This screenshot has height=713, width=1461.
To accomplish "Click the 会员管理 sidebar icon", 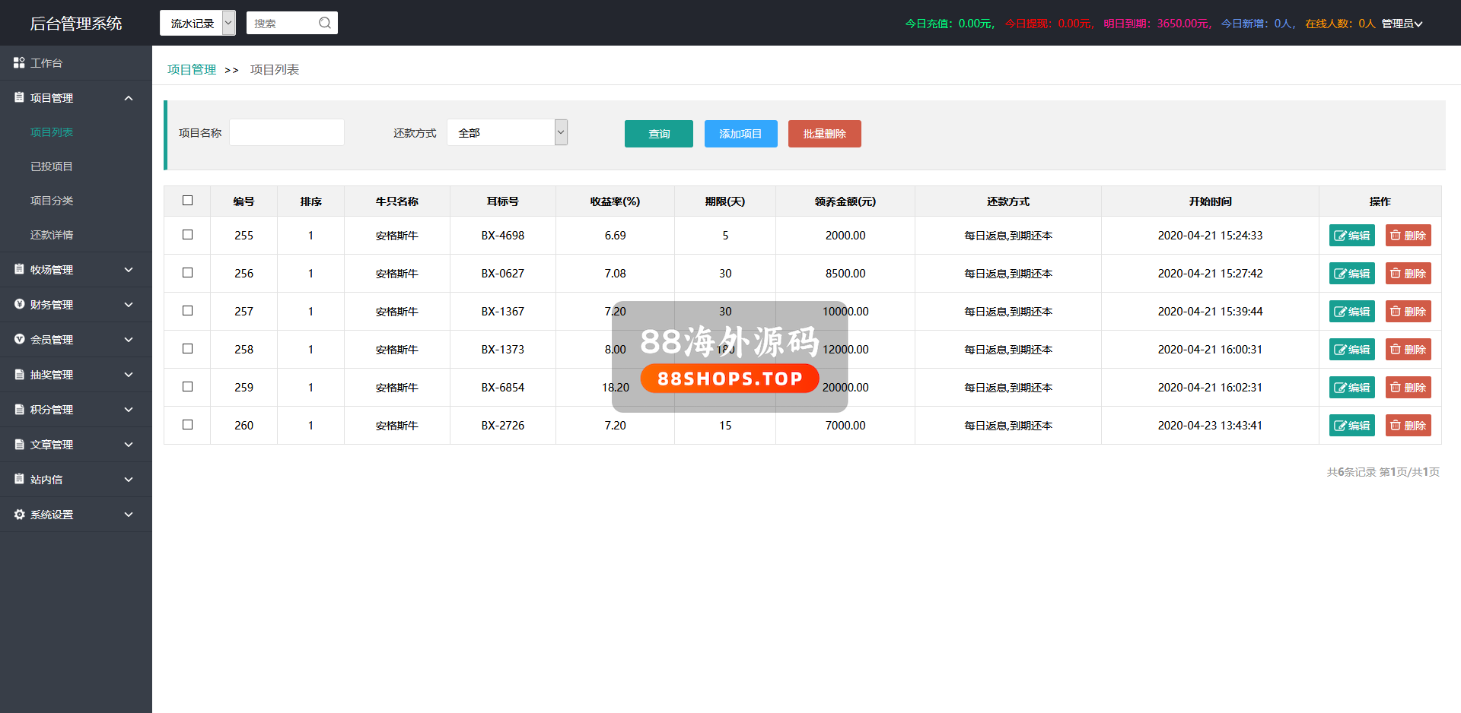I will 19,339.
